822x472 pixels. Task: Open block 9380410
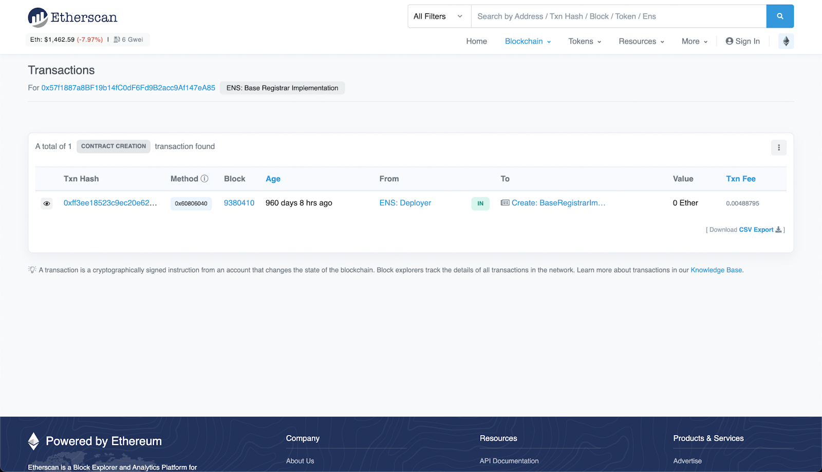click(x=239, y=203)
